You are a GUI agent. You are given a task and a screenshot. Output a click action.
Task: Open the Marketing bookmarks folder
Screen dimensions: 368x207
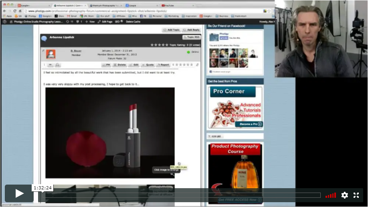pos(172,16)
